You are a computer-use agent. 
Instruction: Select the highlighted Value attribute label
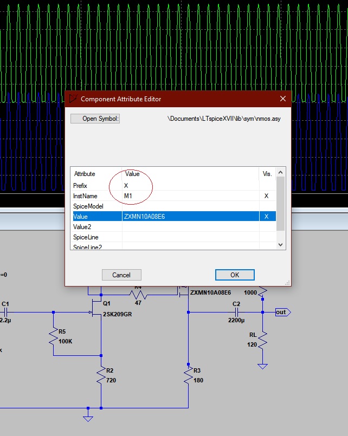tap(80, 216)
